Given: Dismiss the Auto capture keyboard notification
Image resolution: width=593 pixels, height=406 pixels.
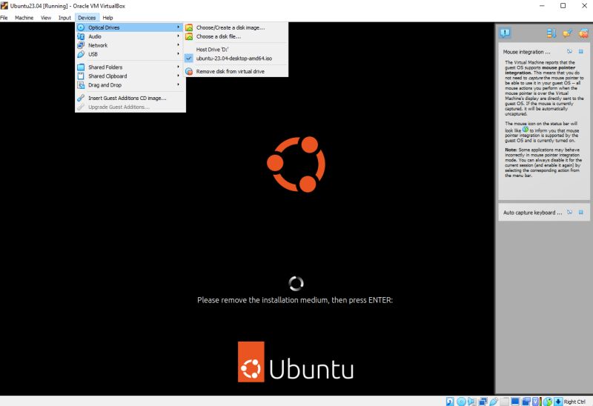Looking at the screenshot, I should pos(581,212).
